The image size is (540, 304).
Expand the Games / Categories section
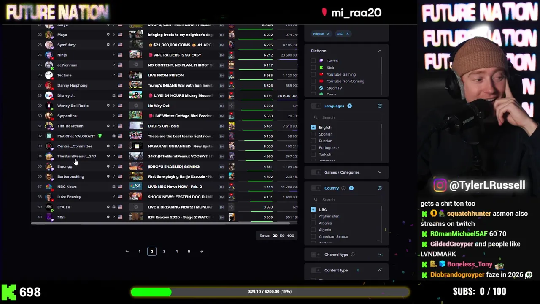click(x=379, y=172)
